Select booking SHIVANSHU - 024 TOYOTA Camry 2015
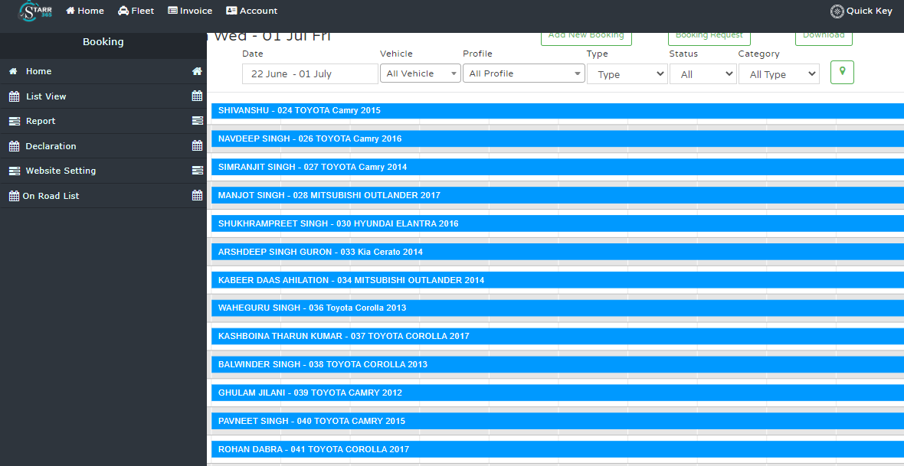904x466 pixels. 558,111
